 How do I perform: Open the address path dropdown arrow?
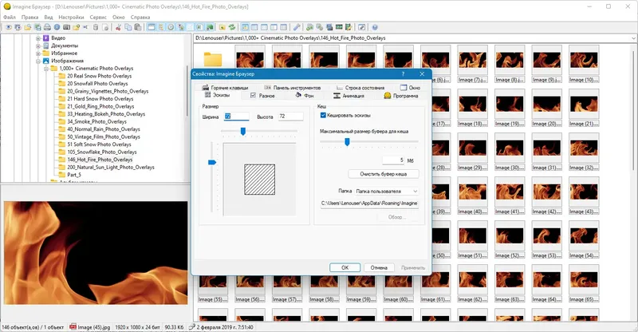(x=633, y=38)
